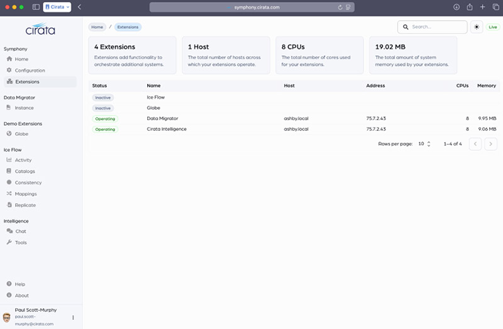Open Catalogs in the Ice Flow section

(x=25, y=171)
